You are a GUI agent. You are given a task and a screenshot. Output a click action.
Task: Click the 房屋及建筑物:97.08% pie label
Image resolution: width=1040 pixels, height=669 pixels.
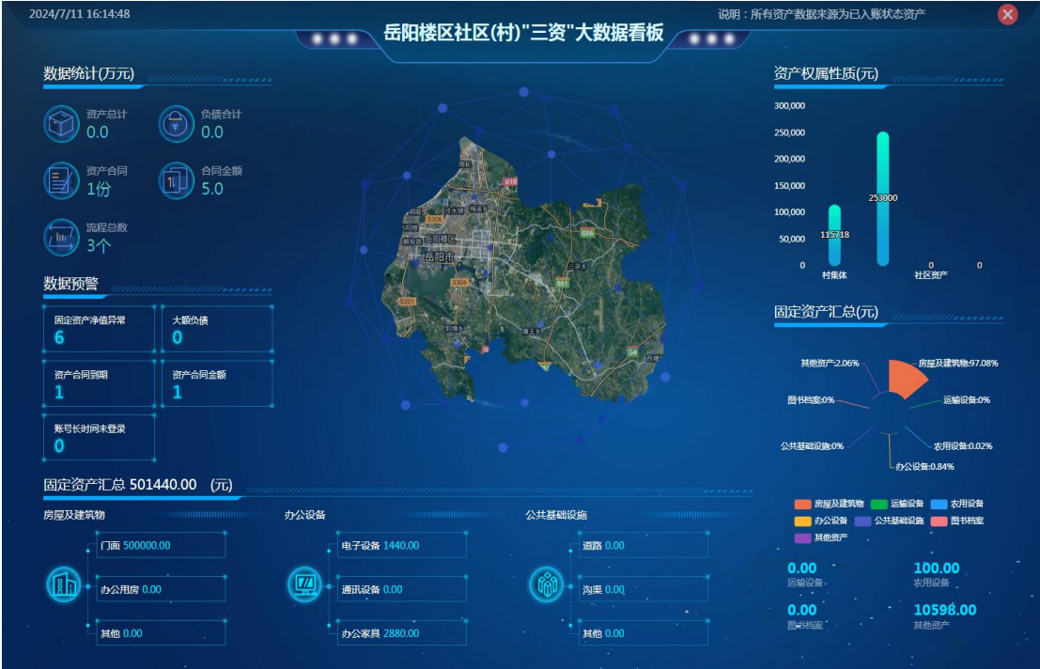958,364
